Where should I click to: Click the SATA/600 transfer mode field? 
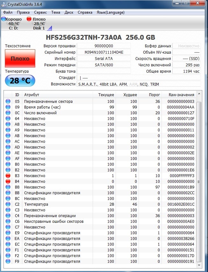pos(104,65)
